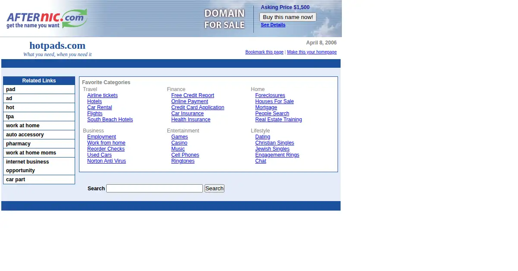Open the Houses For Sale link

(x=275, y=101)
